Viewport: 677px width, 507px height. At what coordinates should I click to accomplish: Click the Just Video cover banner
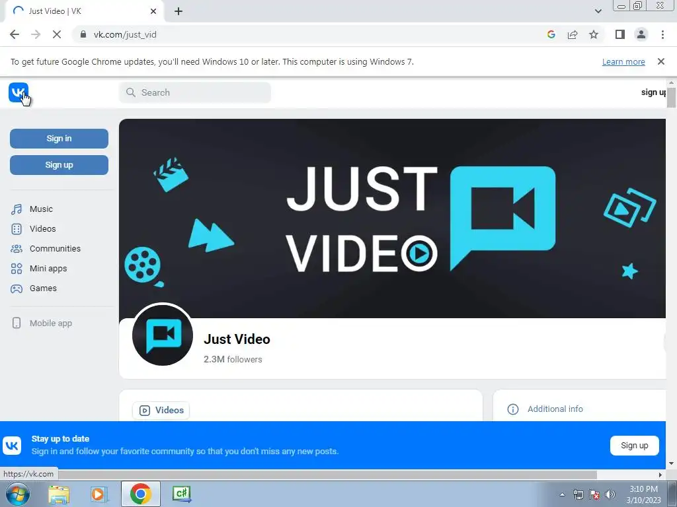pyautogui.click(x=392, y=218)
